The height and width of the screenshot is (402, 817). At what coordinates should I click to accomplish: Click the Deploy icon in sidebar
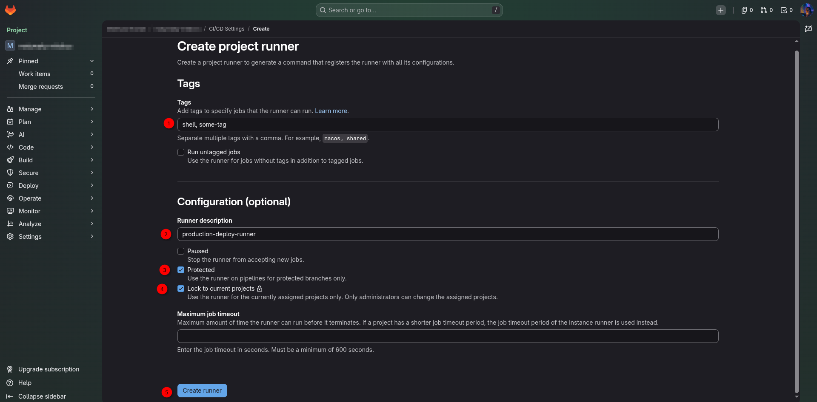pyautogui.click(x=10, y=186)
